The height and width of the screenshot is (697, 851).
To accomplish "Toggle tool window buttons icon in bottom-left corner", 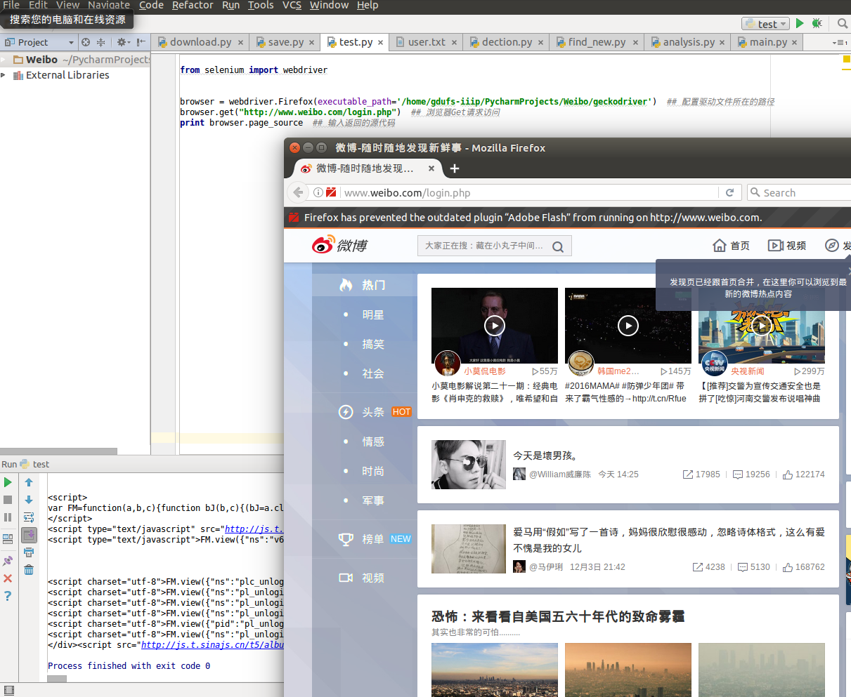I will 9,691.
